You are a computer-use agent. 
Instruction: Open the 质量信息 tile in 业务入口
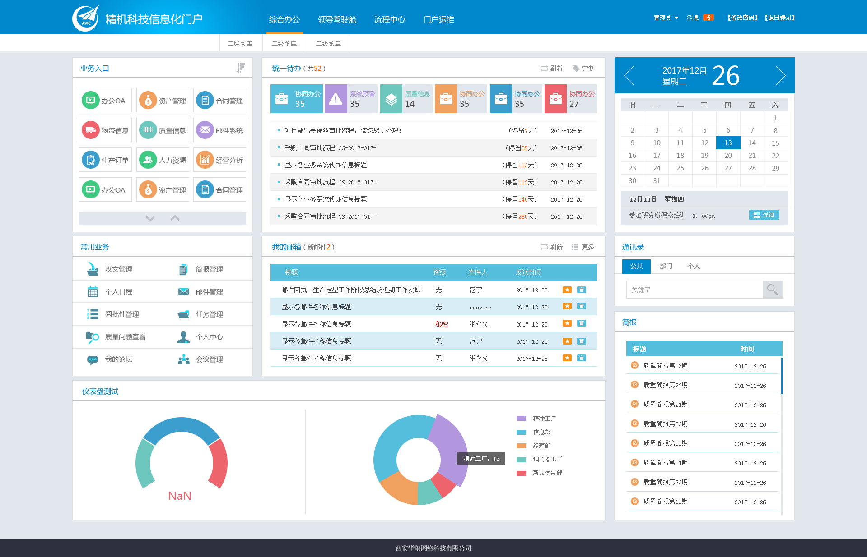163,130
